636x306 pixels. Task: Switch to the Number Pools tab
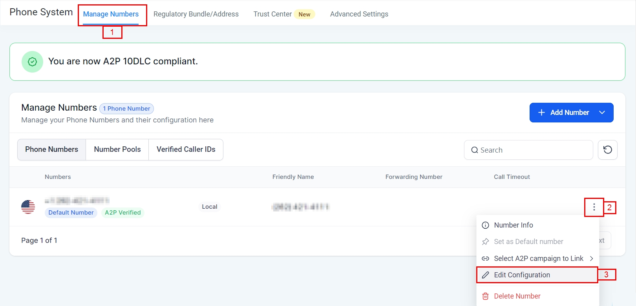(117, 149)
